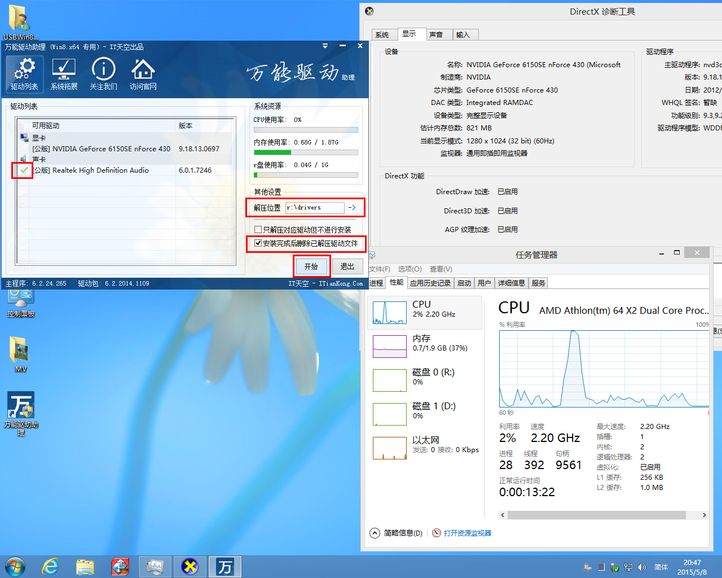The height and width of the screenshot is (578, 722).
Task: Click the 开始 button
Action: [311, 266]
